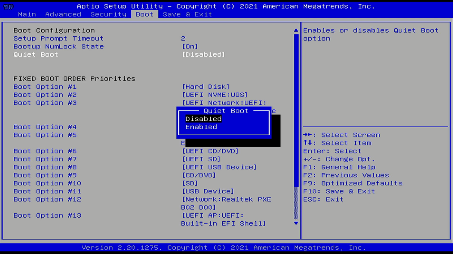Viewport: 453px width, 254px height.
Task: Open Boot Option #2 UEFI NVME dropdown
Action: click(x=214, y=95)
